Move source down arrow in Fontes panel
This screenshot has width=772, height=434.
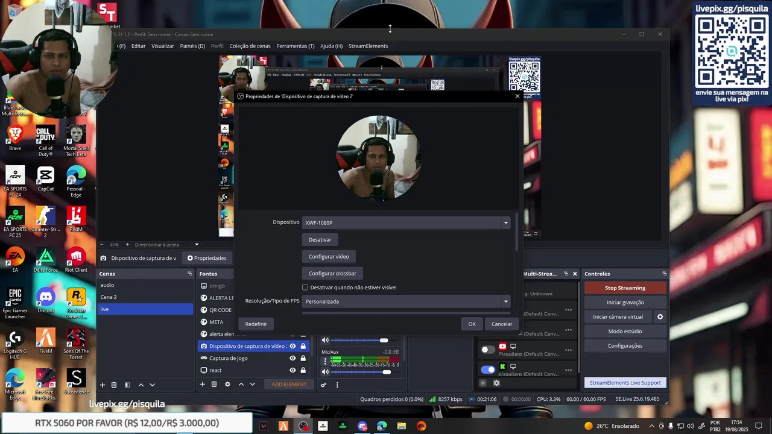pos(253,385)
